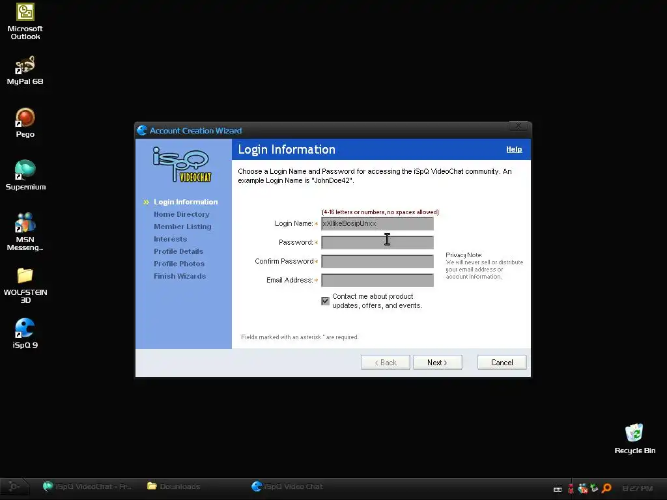The image size is (667, 500).
Task: Select Home Directory wizard step
Action: [182, 214]
